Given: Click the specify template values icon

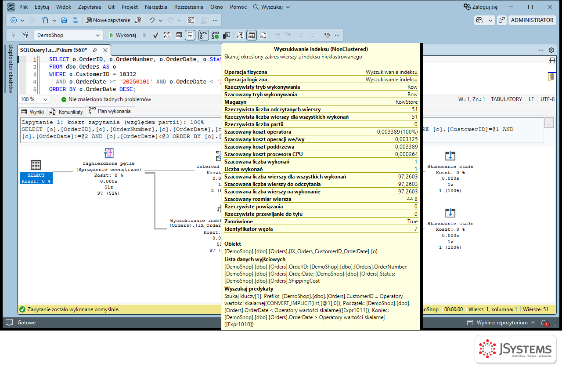Looking at the screenshot, I should click(x=326, y=35).
